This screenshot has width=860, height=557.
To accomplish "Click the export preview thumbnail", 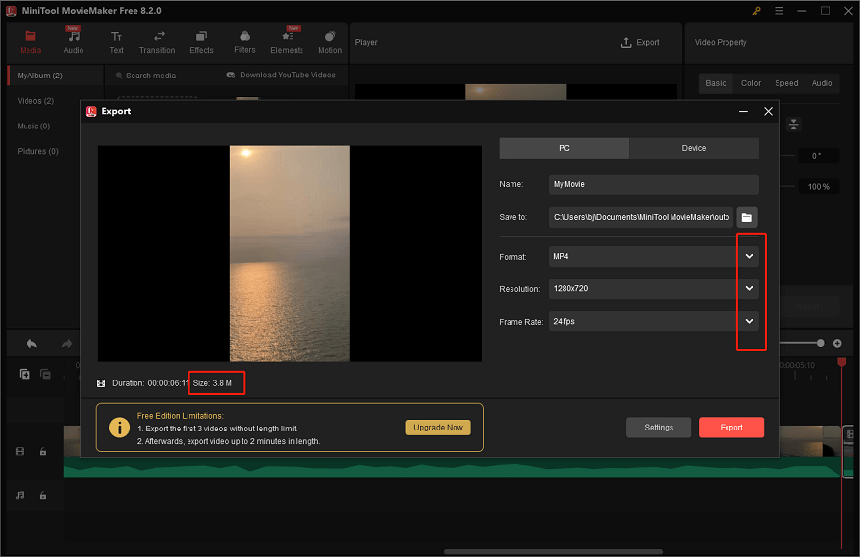I will pos(290,253).
